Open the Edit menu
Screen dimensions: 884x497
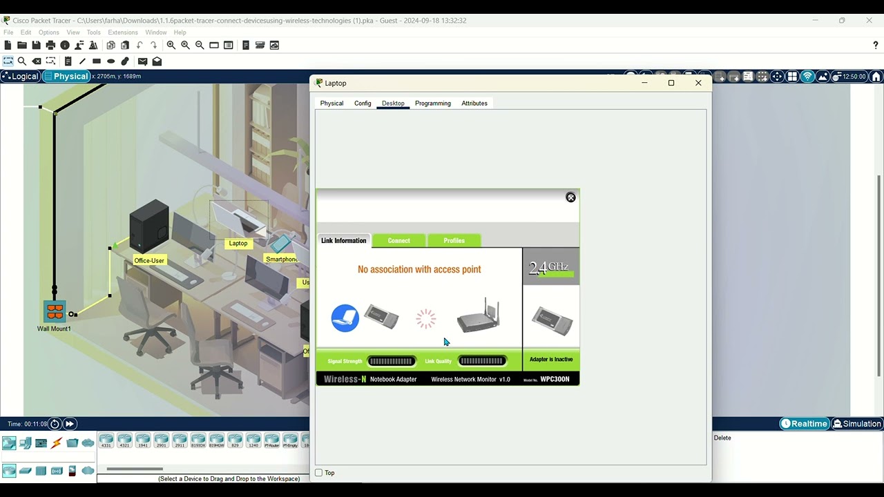point(26,32)
